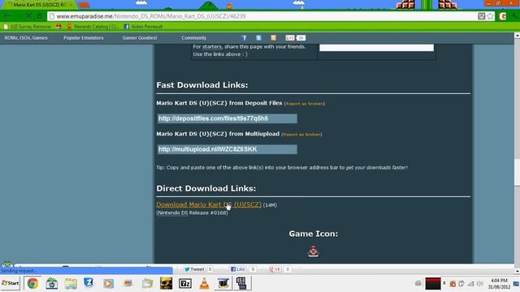Viewport: 520px width, 292px height.
Task: Click the Fast Download Links heading
Action: (202, 85)
